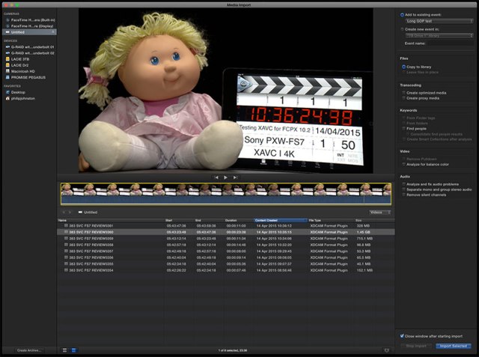The image size is (479, 357).
Task: Select size cell 715.1 MB
Action: tap(364, 239)
